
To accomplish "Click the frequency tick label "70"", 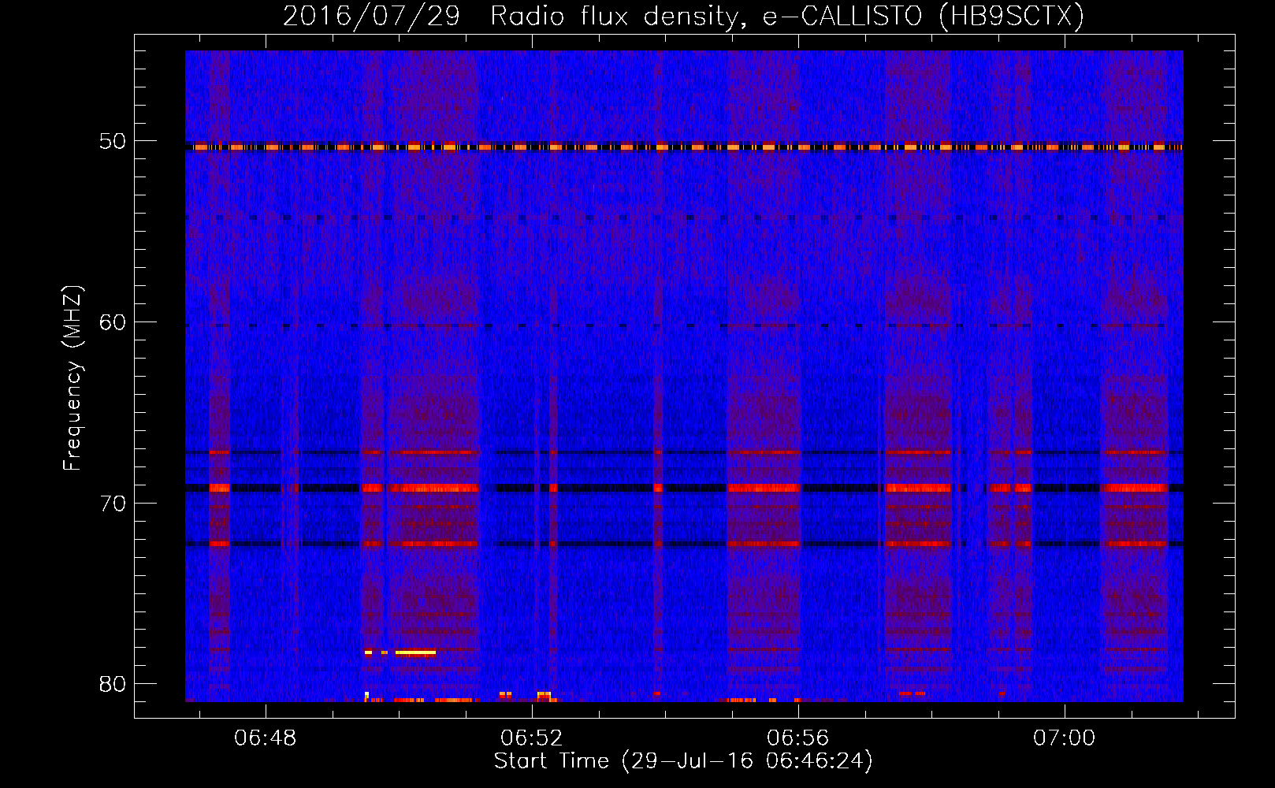I will pos(113,504).
